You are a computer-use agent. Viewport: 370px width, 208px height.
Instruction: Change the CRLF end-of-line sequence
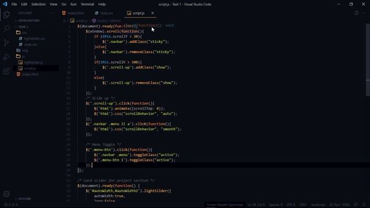click(x=303, y=205)
